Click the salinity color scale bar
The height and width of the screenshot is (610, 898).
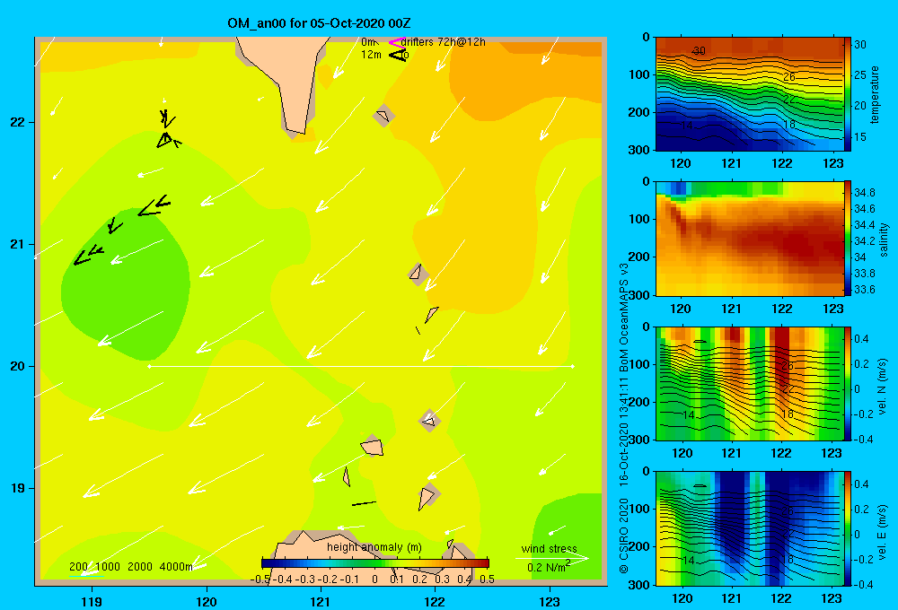pyautogui.click(x=848, y=239)
